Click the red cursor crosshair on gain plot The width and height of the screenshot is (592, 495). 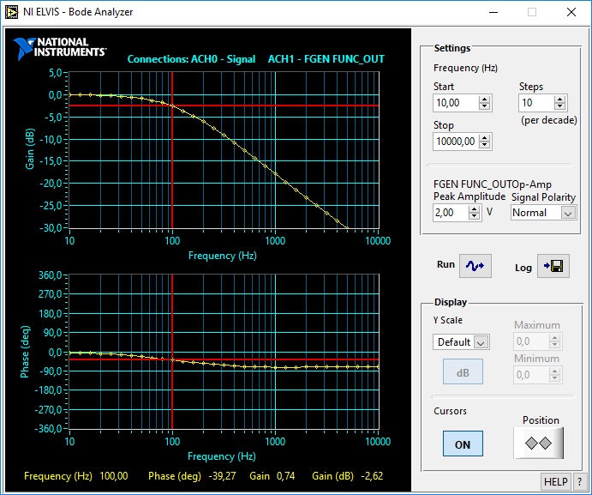click(172, 106)
